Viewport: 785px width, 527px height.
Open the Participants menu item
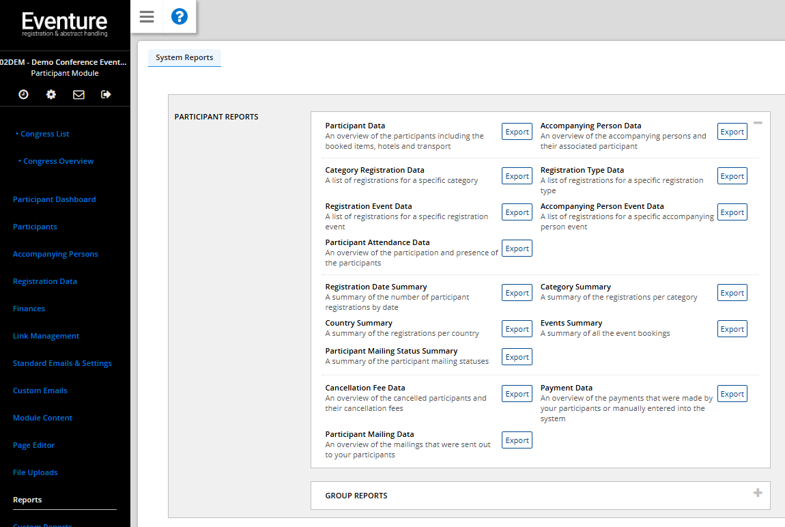tap(35, 227)
